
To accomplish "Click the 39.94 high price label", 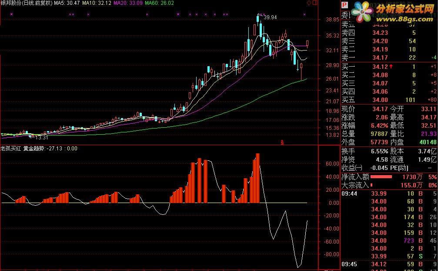I will click(x=270, y=17).
